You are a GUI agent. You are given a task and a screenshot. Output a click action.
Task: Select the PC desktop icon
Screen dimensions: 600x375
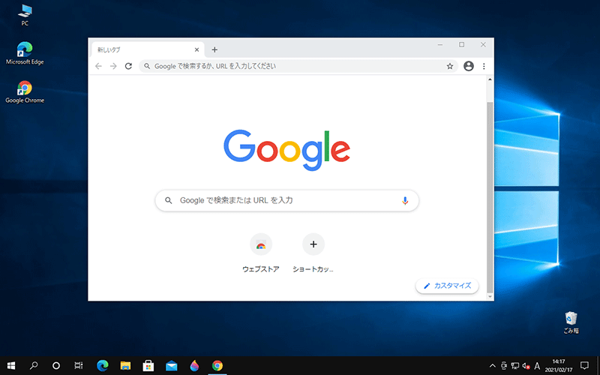click(25, 15)
